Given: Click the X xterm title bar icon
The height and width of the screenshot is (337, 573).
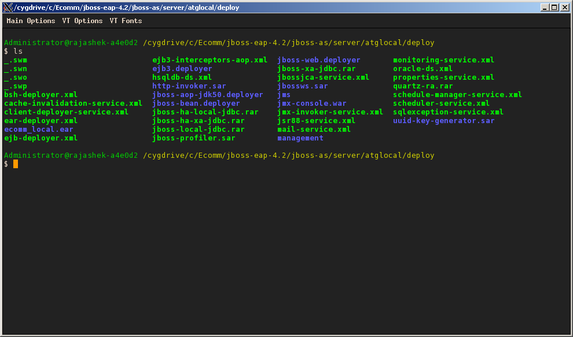Looking at the screenshot, I should tap(8, 8).
